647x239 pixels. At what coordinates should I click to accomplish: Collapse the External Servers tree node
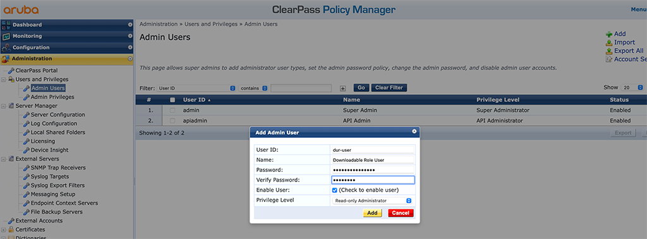pyautogui.click(x=3, y=159)
